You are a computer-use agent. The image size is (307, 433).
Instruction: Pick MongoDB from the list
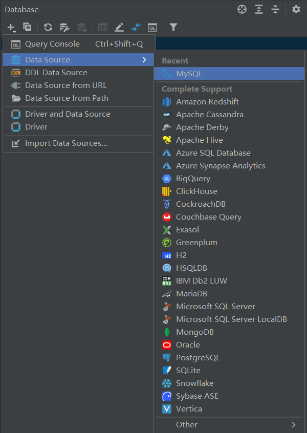[x=194, y=332]
